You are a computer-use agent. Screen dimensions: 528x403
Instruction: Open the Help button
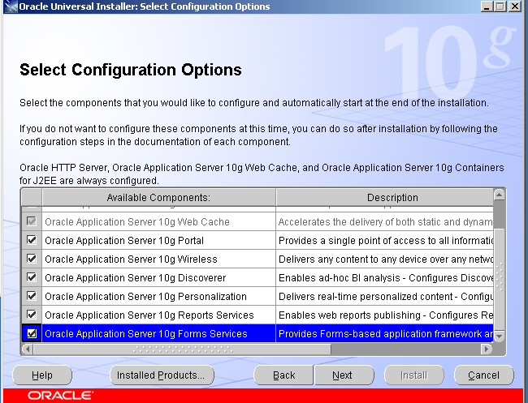tap(42, 375)
